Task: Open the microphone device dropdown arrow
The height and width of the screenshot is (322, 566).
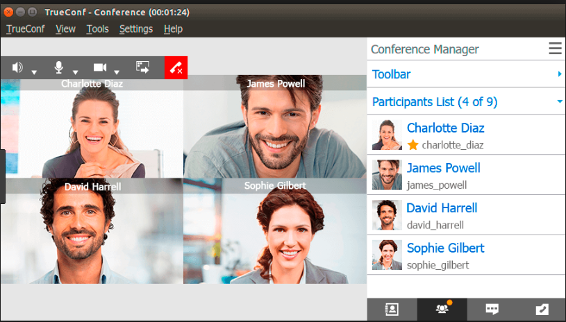Action: (x=76, y=71)
